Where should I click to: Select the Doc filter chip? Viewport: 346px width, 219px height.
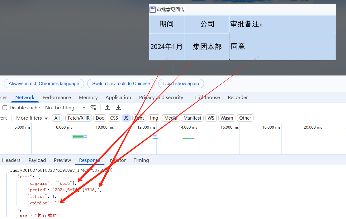pos(100,118)
